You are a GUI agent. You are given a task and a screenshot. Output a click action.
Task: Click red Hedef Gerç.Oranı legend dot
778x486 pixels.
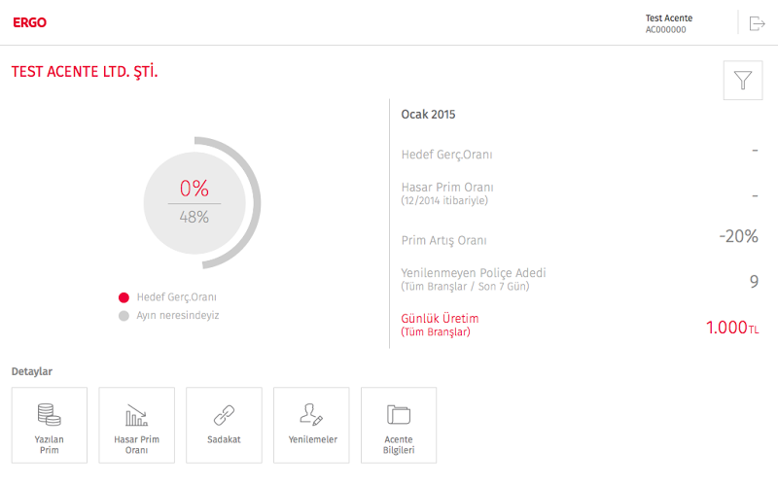tap(124, 297)
